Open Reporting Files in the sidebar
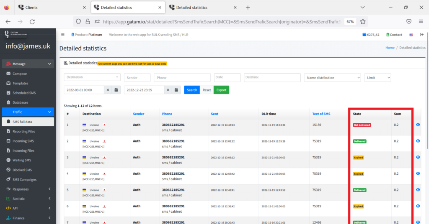This screenshot has width=429, height=224. pos(28,131)
